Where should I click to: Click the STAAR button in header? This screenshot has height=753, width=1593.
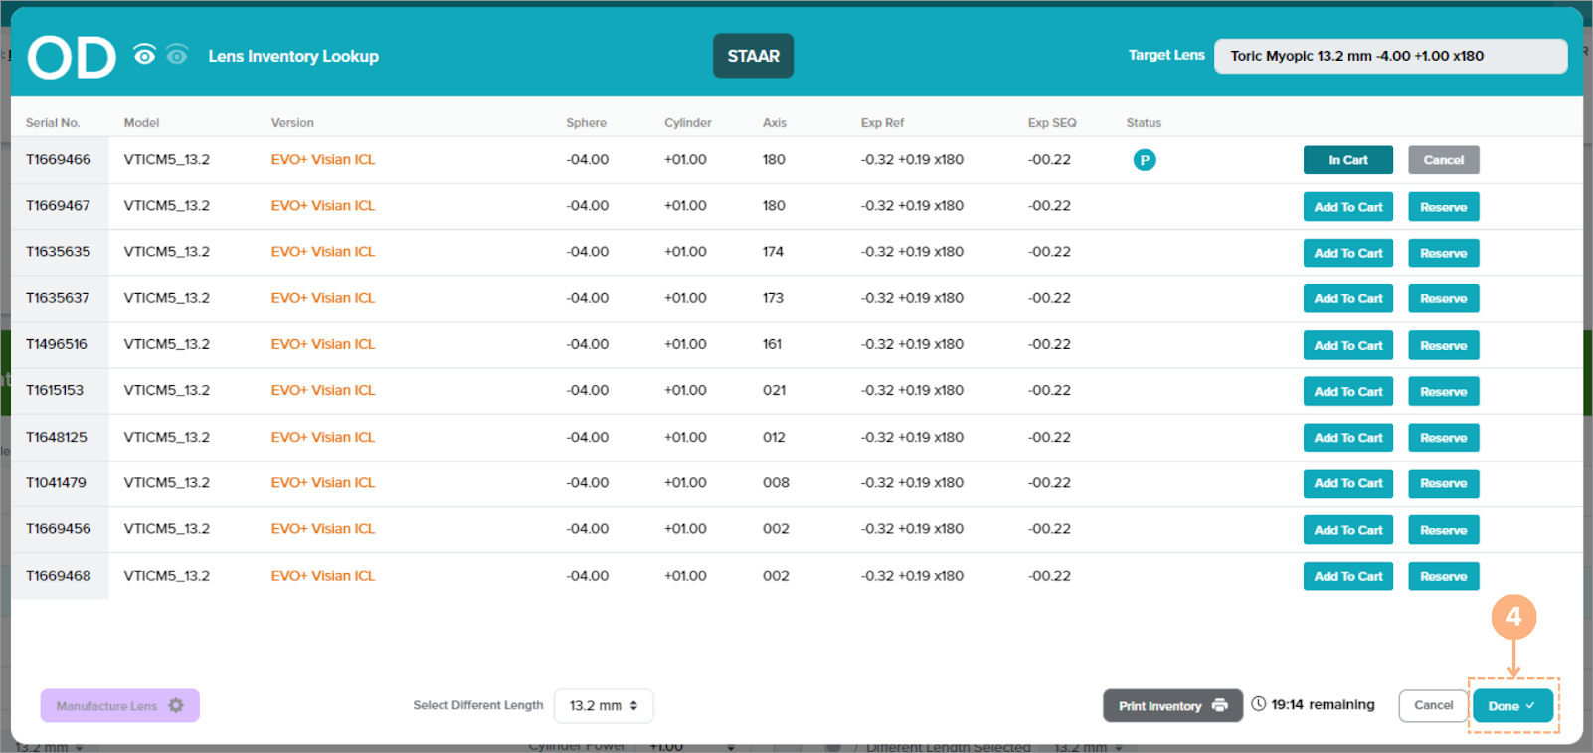click(x=753, y=56)
